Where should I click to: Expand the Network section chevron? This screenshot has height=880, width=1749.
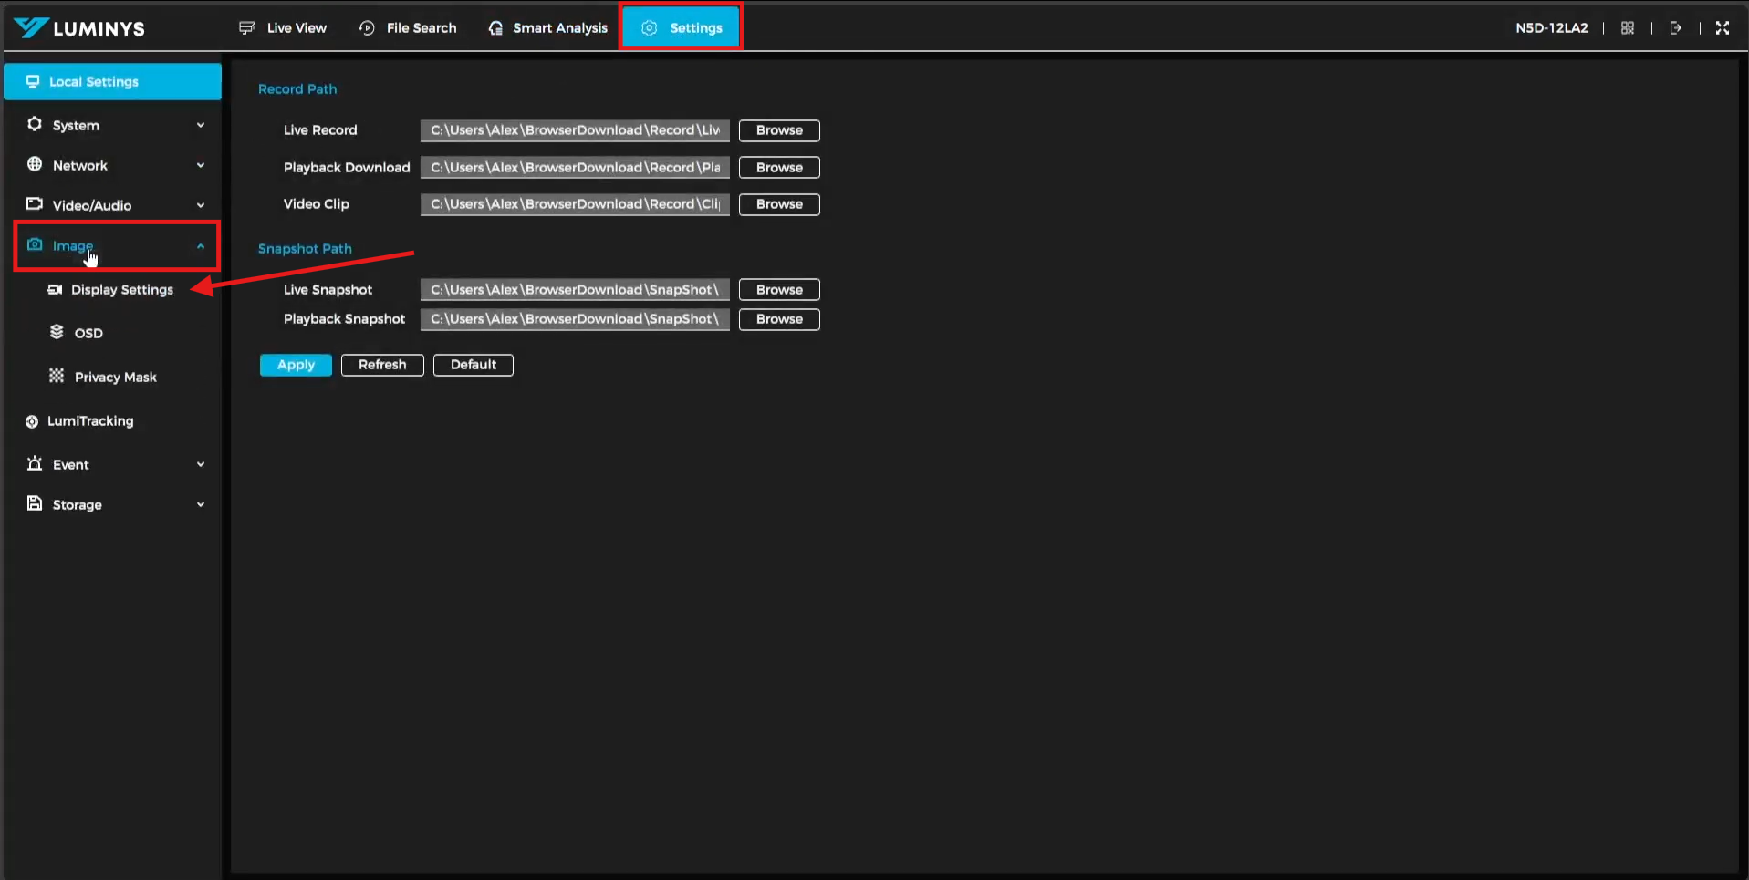[x=201, y=165]
